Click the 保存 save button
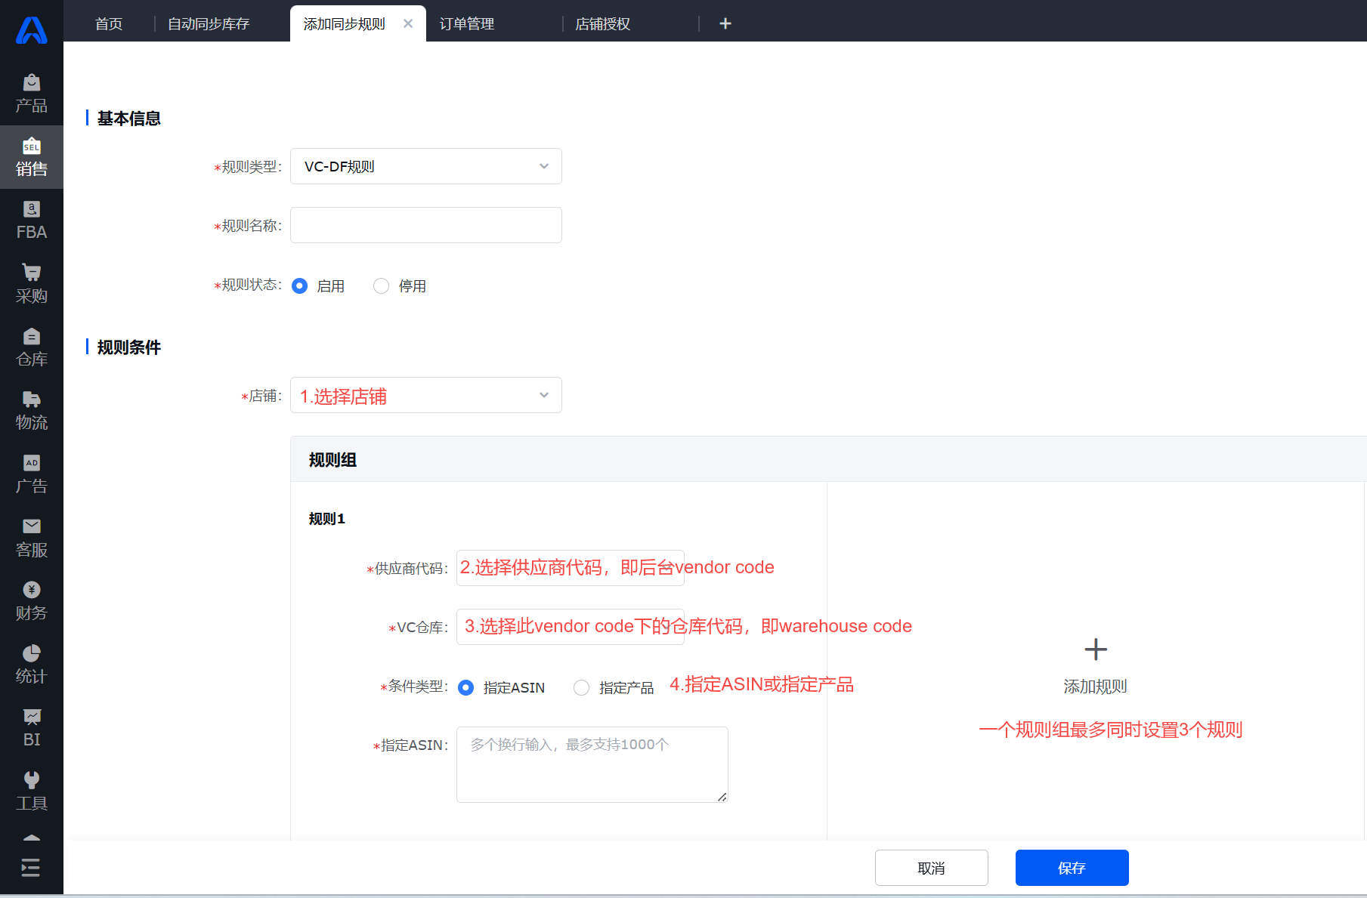1367x898 pixels. point(1072,867)
